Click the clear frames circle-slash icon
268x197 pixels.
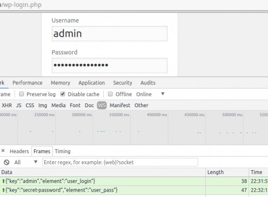[x=6, y=162]
